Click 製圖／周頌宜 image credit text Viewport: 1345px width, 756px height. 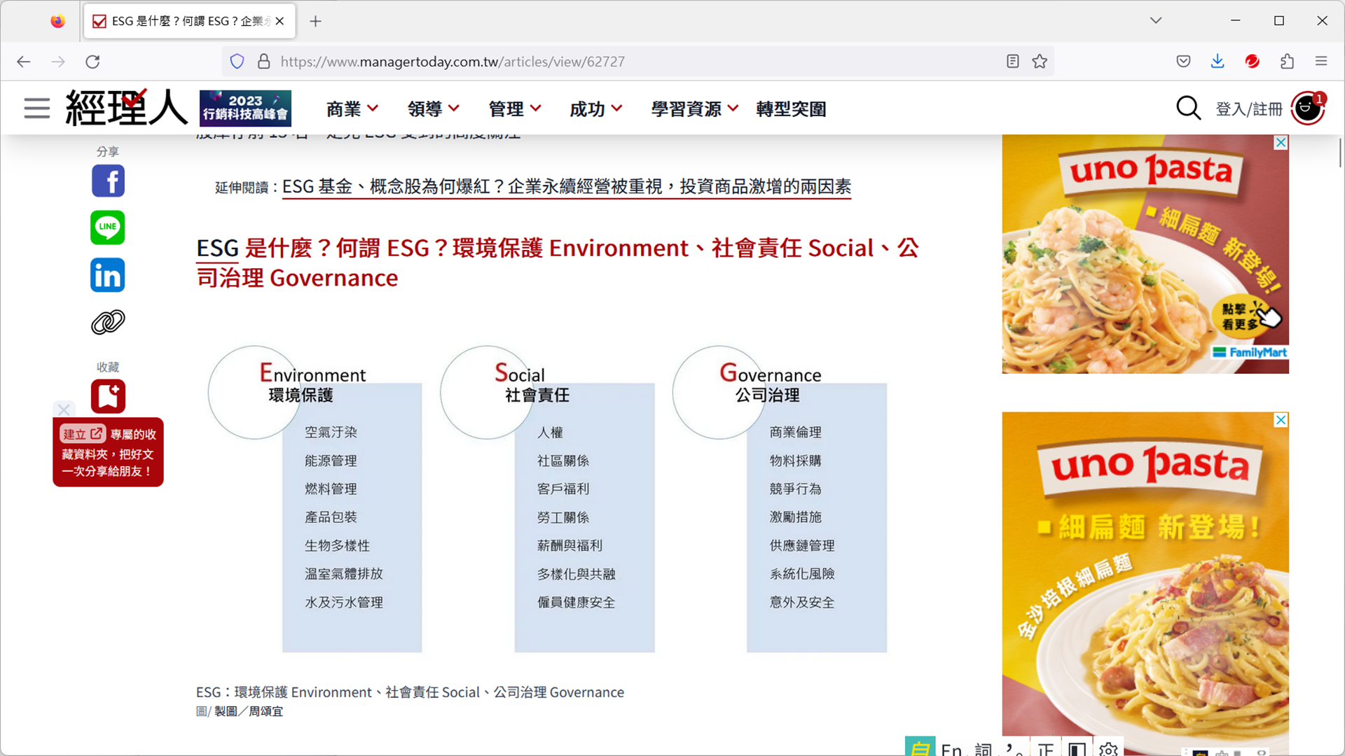coord(249,711)
